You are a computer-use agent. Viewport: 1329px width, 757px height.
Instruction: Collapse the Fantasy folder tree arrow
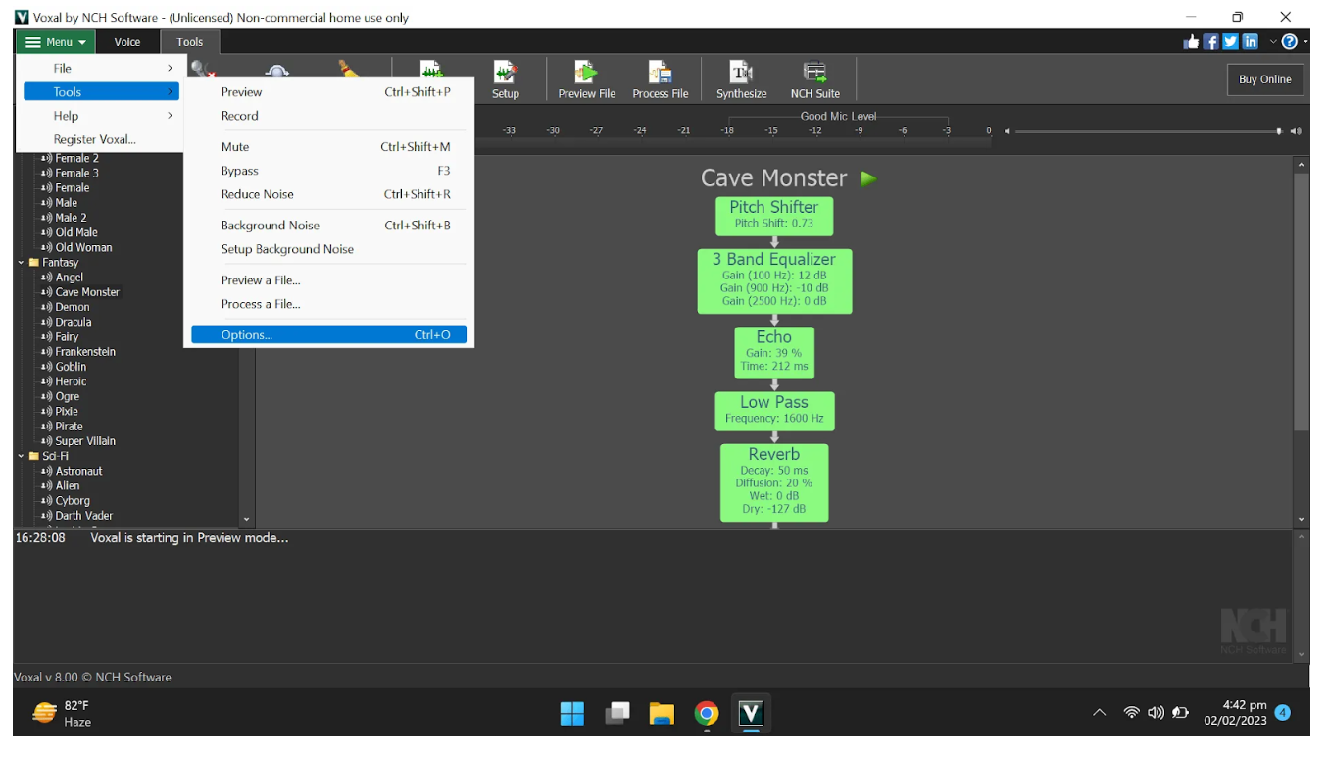22,263
